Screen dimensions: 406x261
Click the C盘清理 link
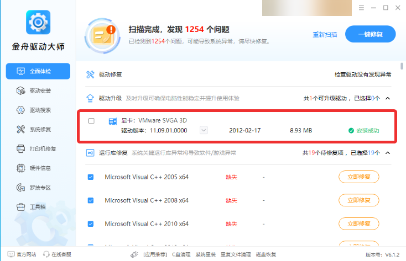point(181,254)
